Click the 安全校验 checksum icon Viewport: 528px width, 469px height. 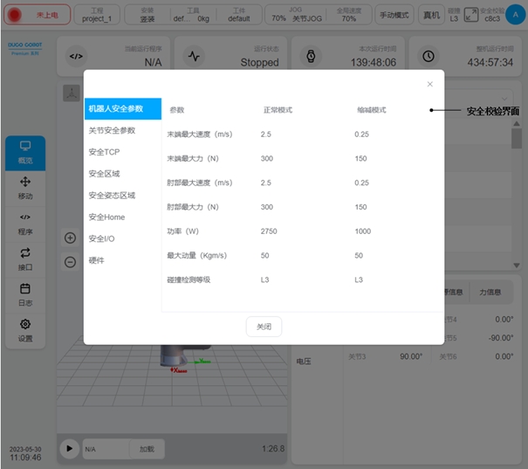[471, 14]
